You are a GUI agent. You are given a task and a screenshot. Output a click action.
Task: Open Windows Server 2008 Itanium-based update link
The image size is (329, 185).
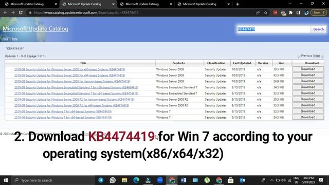click(x=72, y=81)
